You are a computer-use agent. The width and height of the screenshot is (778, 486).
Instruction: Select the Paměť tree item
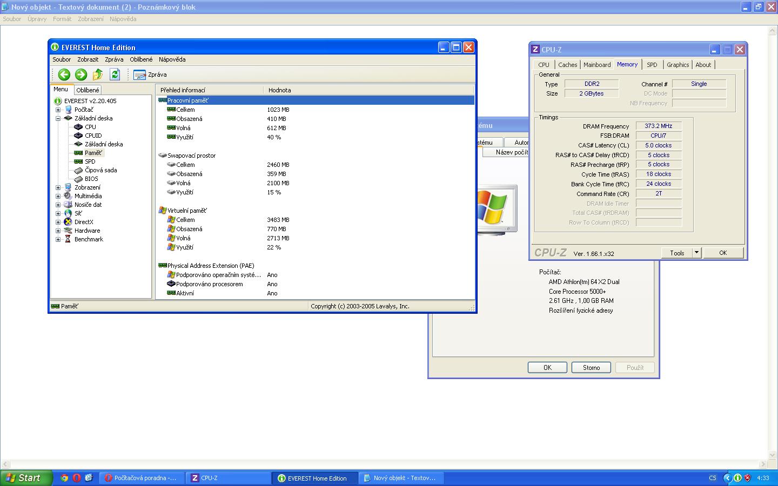[93, 153]
